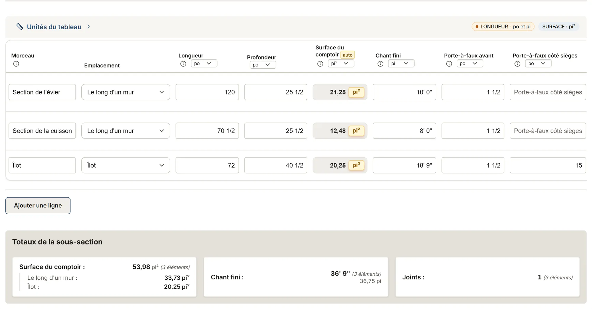Click the Morceau info icon

[x=16, y=64]
